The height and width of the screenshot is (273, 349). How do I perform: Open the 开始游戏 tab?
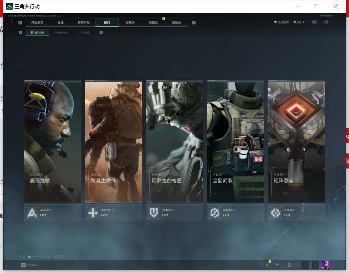[x=37, y=22]
